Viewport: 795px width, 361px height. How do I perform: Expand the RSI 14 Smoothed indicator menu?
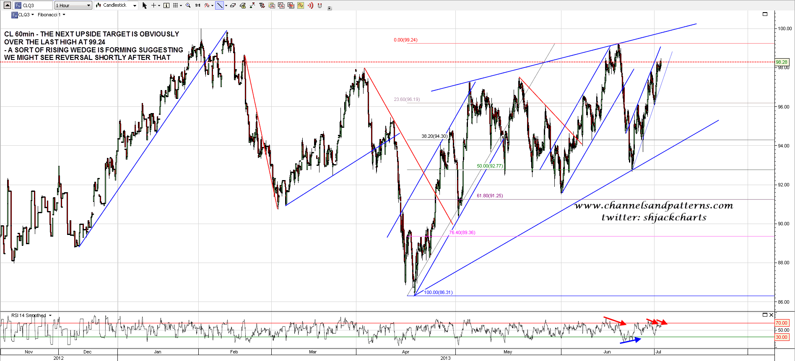click(50, 315)
